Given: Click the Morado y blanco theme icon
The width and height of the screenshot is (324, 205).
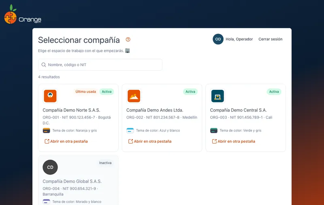Looking at the screenshot, I should tap(46, 202).
